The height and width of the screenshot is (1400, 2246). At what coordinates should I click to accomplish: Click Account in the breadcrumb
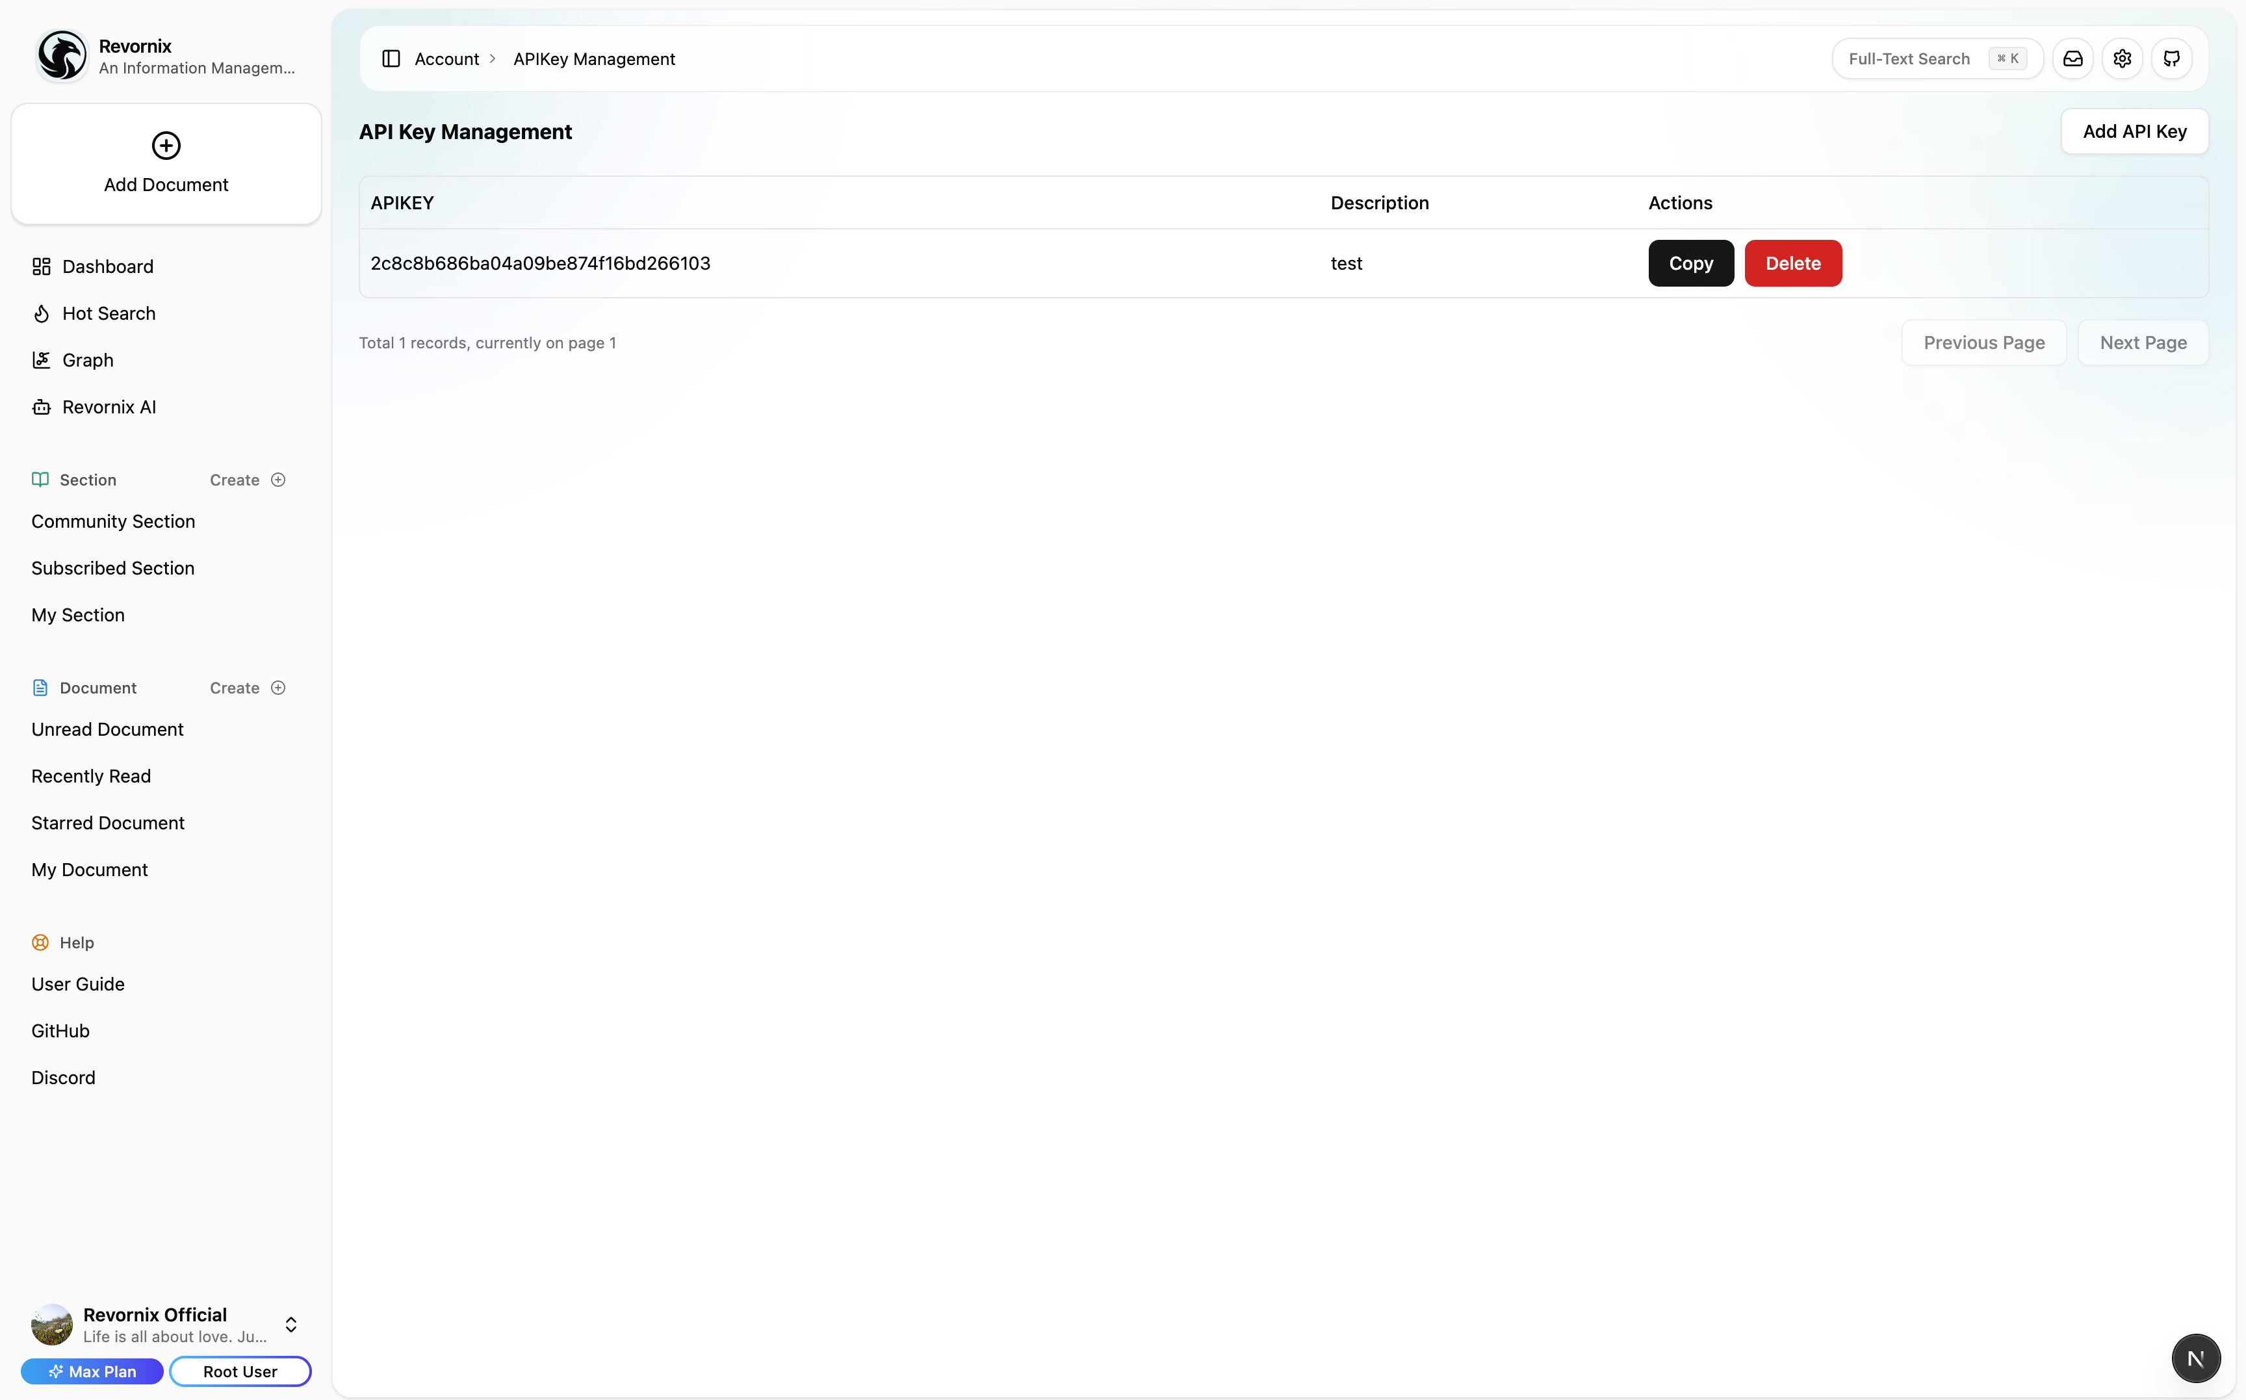(446, 58)
